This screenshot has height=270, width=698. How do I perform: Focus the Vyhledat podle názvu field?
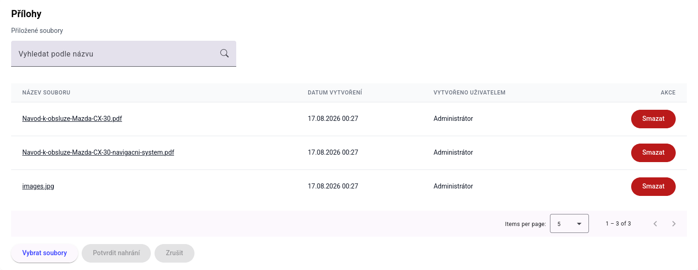[123, 54]
